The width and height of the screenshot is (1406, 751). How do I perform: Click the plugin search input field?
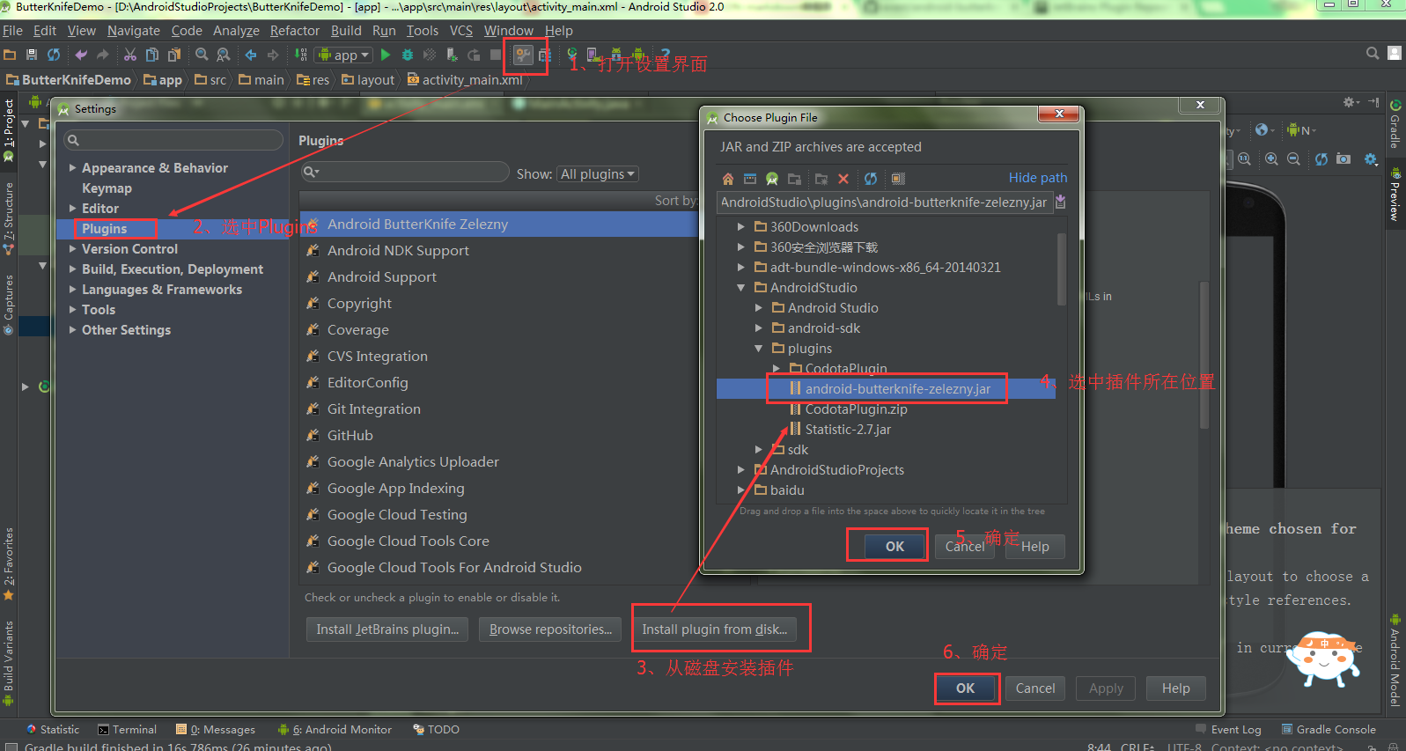[x=405, y=172]
